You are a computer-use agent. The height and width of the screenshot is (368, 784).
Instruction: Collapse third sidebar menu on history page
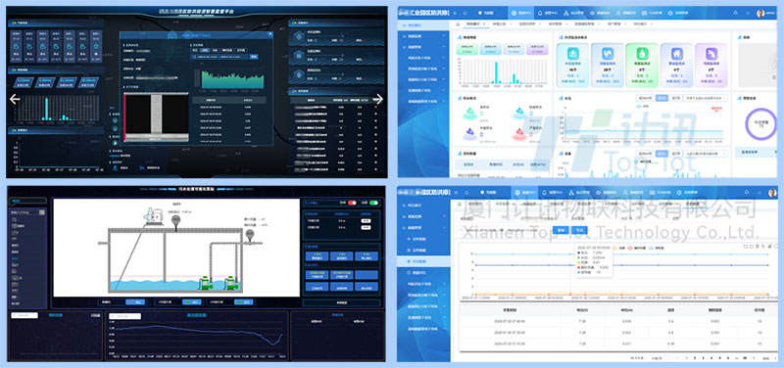point(423,229)
